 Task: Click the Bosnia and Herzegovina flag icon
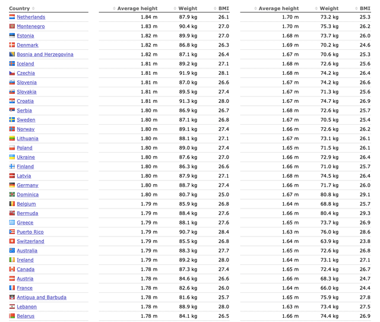point(12,55)
